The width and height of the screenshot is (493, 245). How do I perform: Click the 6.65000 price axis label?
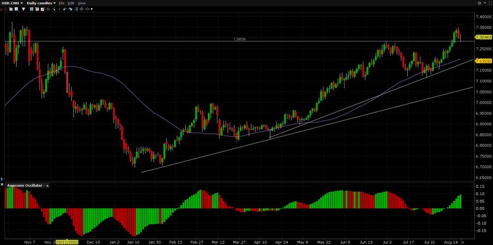point(484,177)
